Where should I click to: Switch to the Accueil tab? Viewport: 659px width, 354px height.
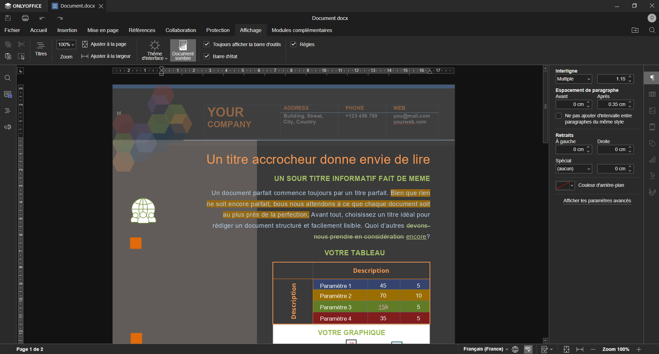[x=39, y=30]
